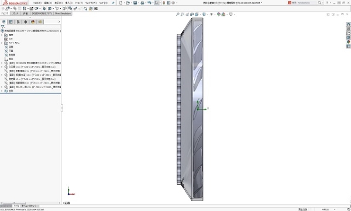Open Appearances color ball in right task pane
The height and width of the screenshot is (211, 351).
(348, 42)
